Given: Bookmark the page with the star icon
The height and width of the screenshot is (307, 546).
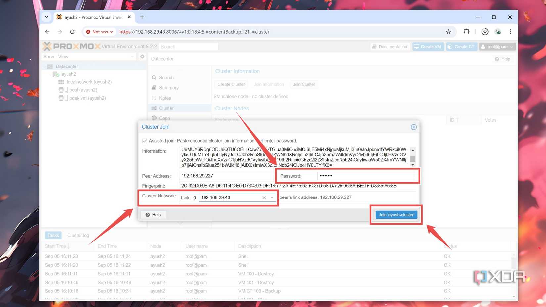Looking at the screenshot, I should click(x=448, y=32).
